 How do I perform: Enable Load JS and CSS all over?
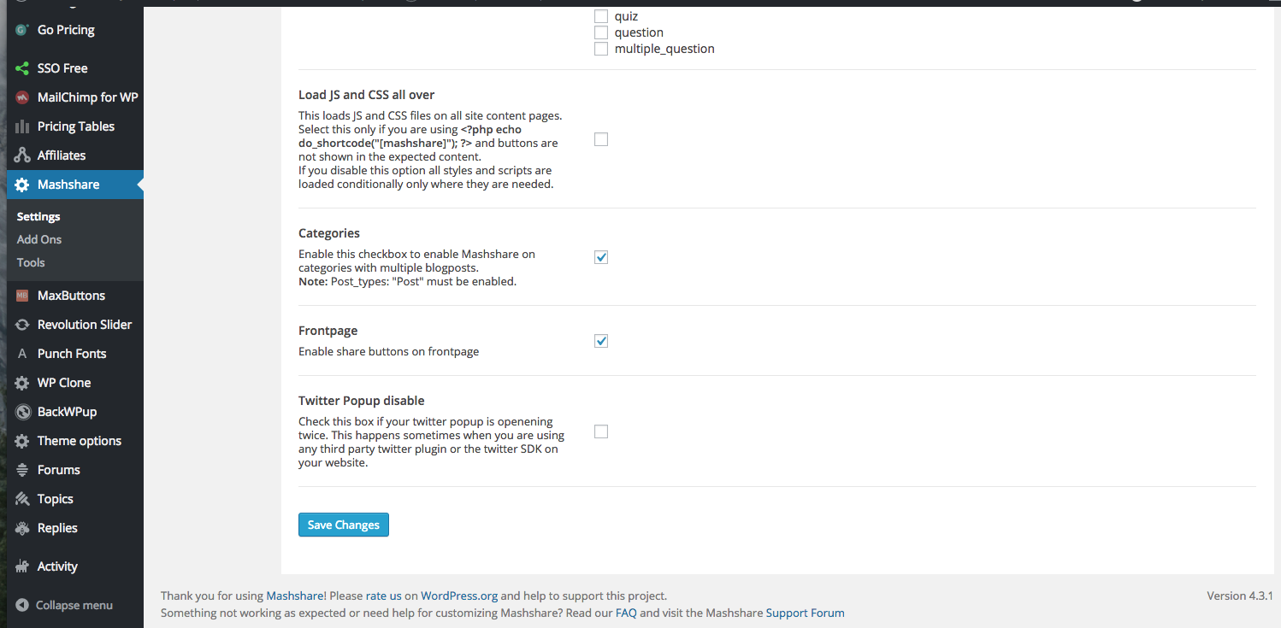pos(601,139)
